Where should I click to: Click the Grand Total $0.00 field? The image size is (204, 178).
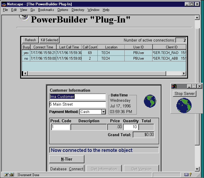tap(144, 135)
